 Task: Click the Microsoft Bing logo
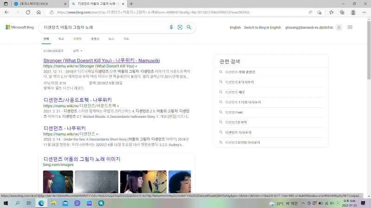pos(20,27)
